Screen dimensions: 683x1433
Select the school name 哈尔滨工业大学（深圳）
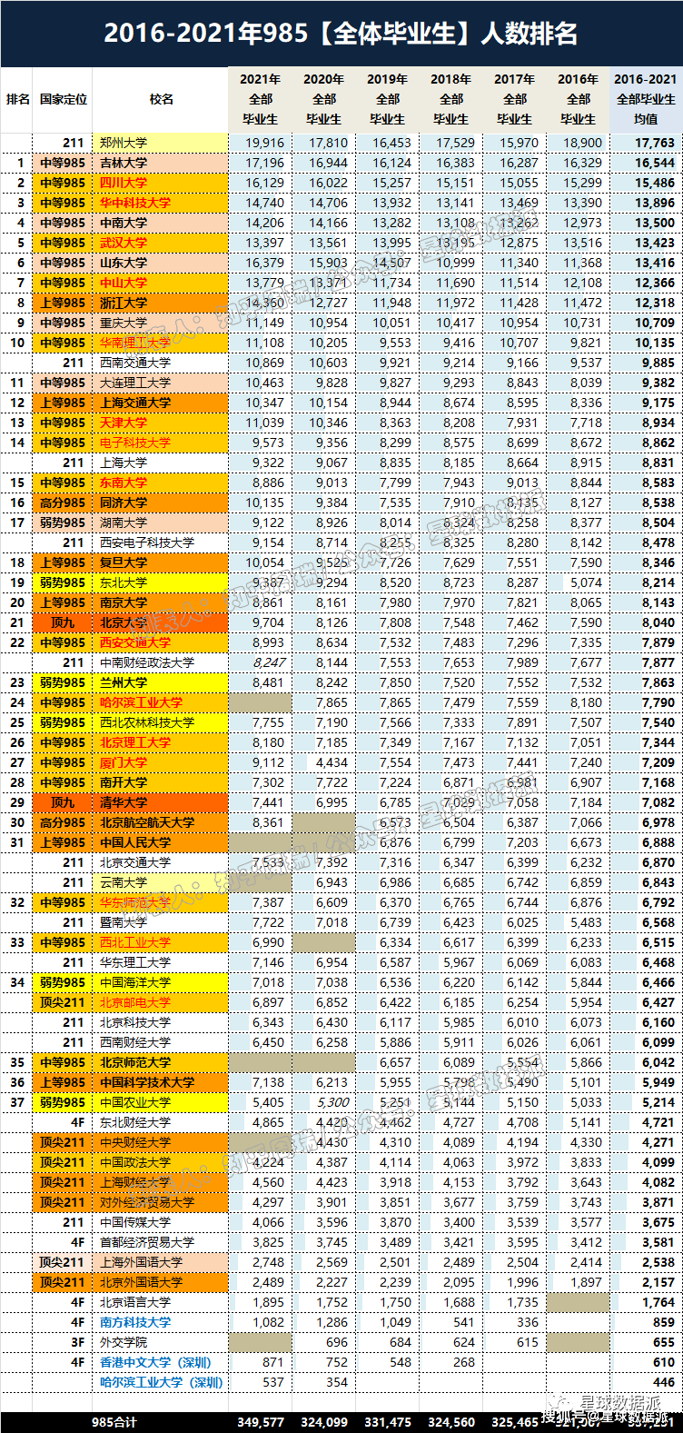pyautogui.click(x=162, y=1382)
